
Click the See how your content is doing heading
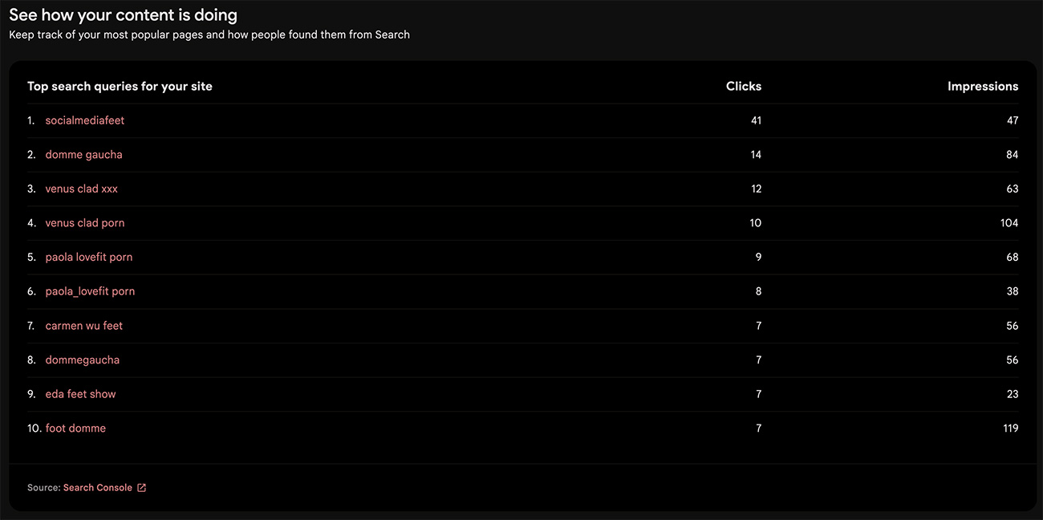point(123,14)
